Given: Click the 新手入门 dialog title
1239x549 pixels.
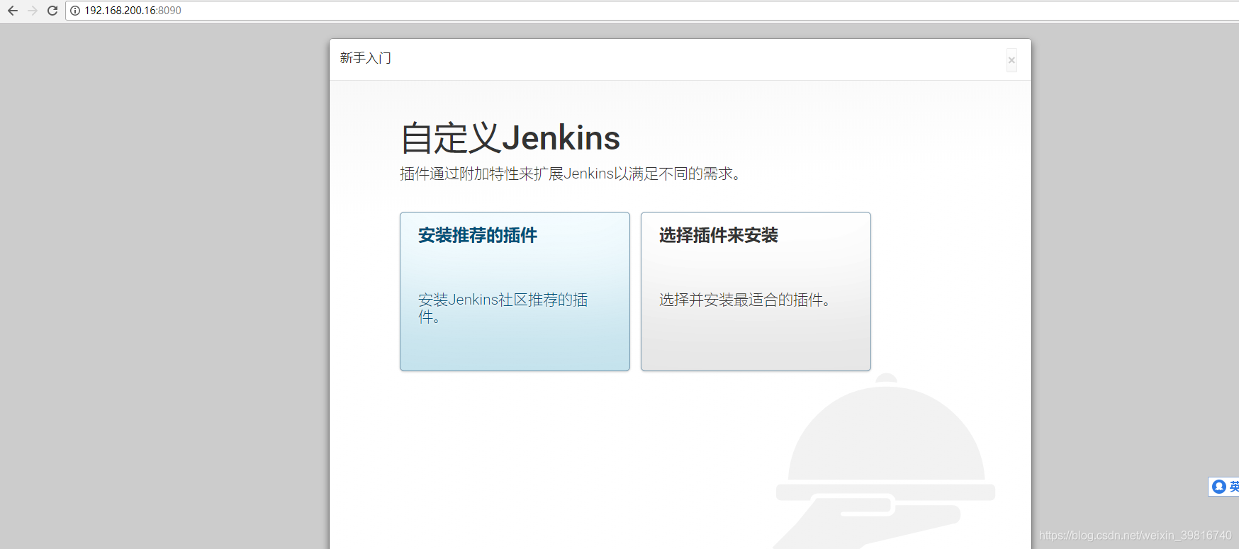Looking at the screenshot, I should coord(366,58).
